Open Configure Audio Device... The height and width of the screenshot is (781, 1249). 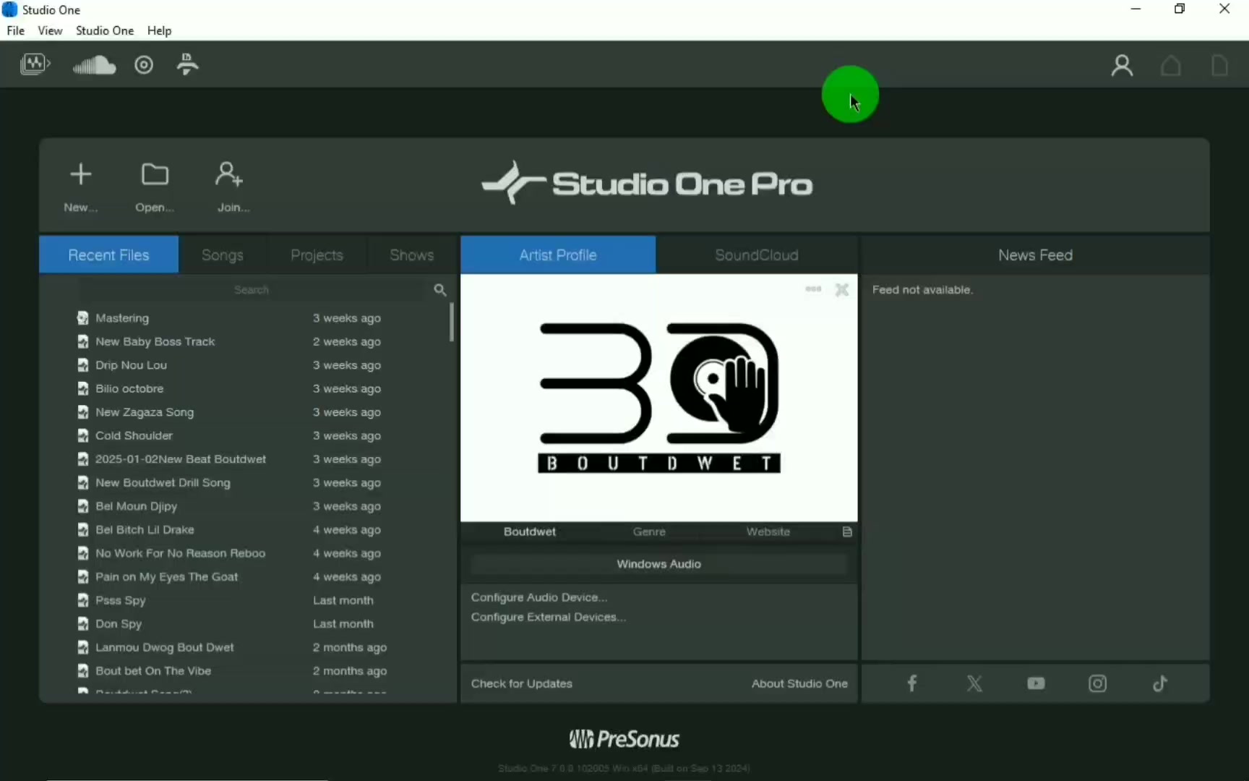539,597
